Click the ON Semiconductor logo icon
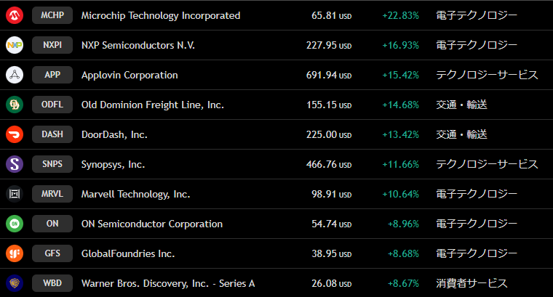The height and width of the screenshot is (297, 553). (15, 224)
